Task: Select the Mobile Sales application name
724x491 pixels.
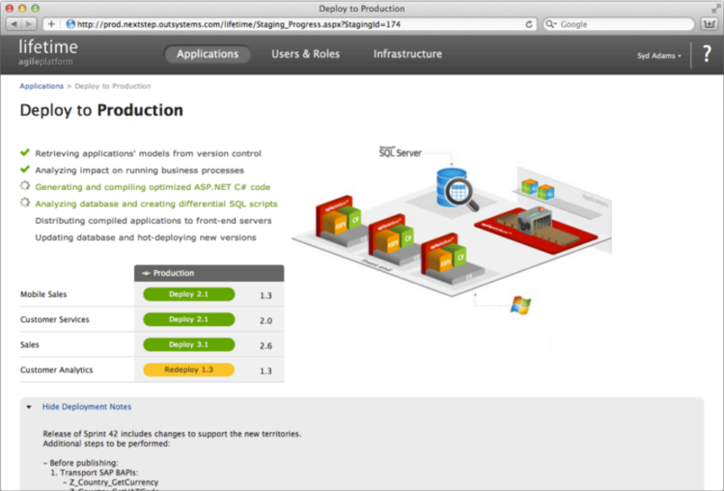Action: [43, 294]
